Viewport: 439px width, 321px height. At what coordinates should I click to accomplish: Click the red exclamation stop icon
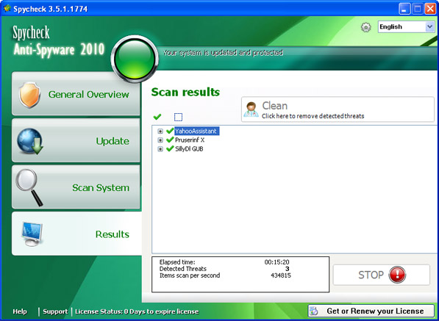click(x=397, y=275)
